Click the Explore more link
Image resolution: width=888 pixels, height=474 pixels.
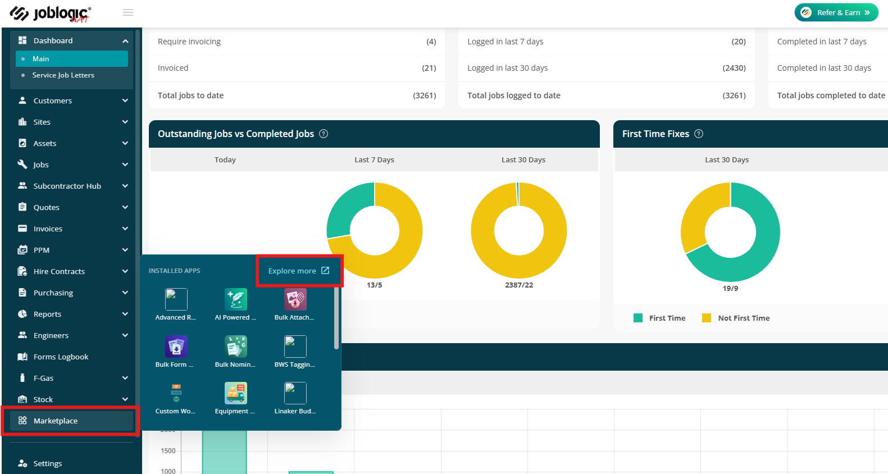click(x=299, y=271)
